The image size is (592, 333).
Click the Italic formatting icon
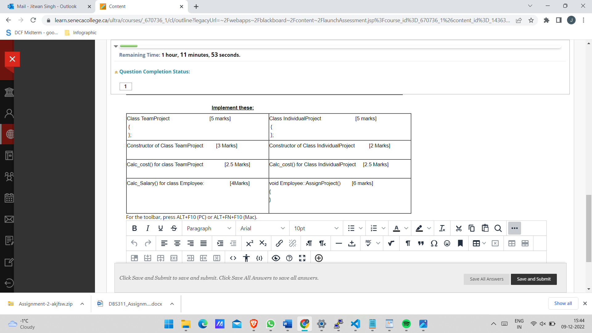(148, 228)
